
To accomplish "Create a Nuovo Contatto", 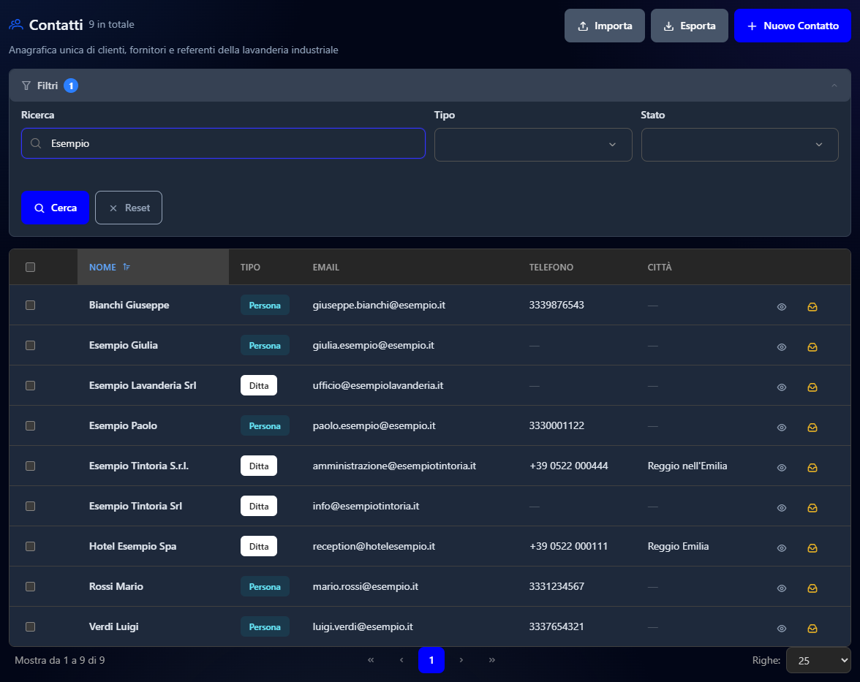I will [793, 26].
